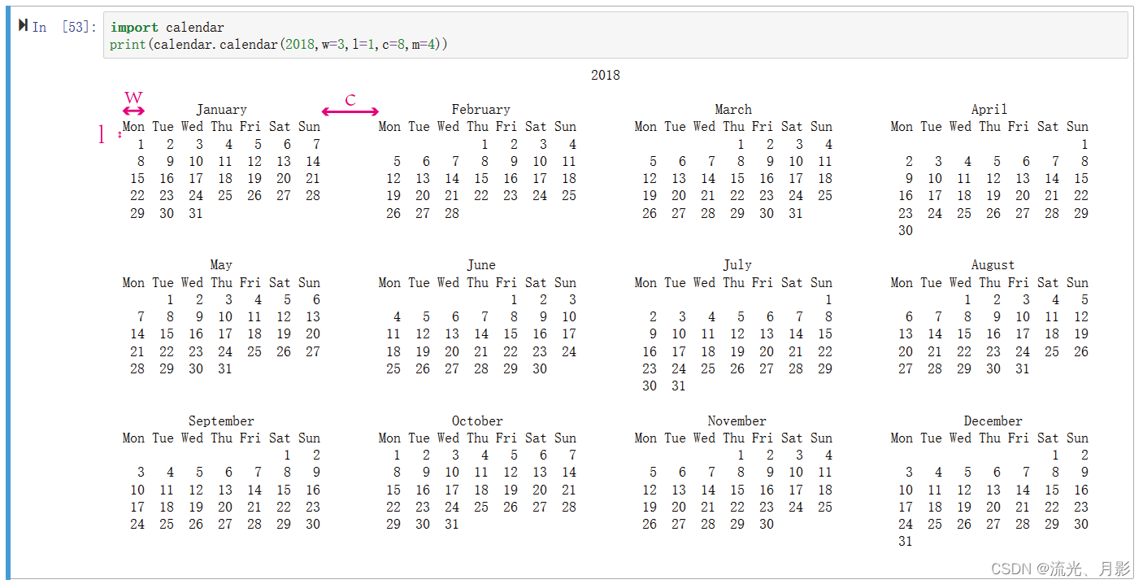1143x584 pixels.
Task: Click day 30 in the September calendar
Action: tap(313, 524)
